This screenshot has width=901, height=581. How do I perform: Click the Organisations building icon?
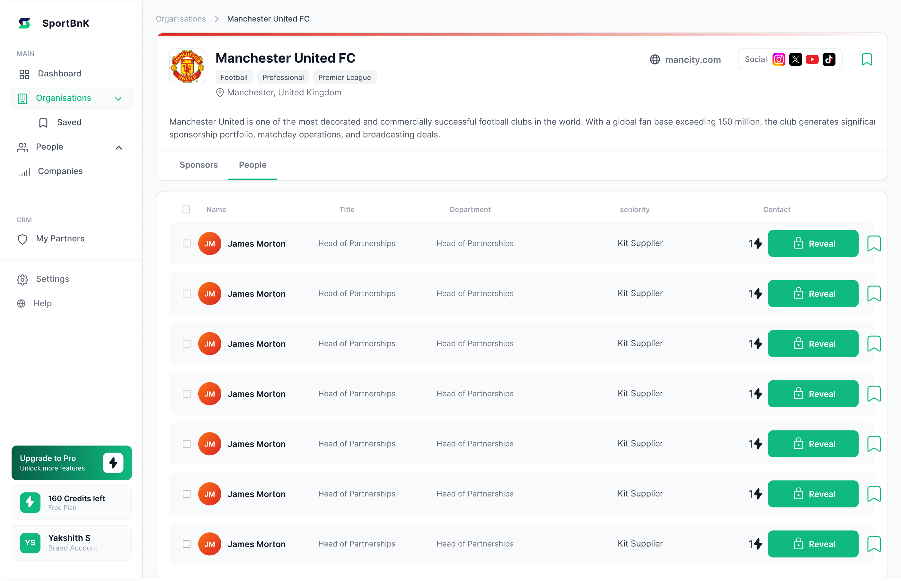click(x=22, y=99)
